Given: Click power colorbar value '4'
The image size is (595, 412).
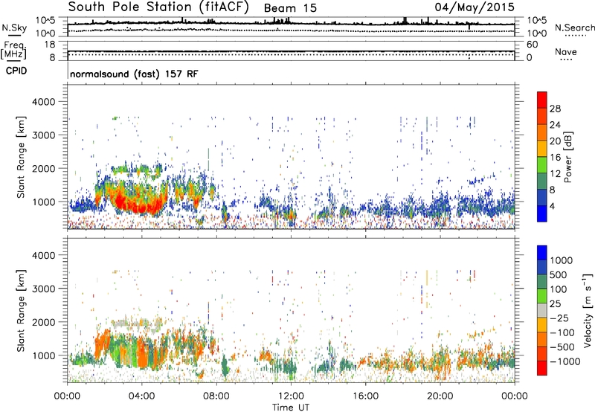Looking at the screenshot, I should click(552, 206).
